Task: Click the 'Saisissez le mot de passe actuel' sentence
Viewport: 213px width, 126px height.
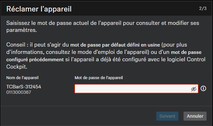Action: pyautogui.click(x=47, y=23)
